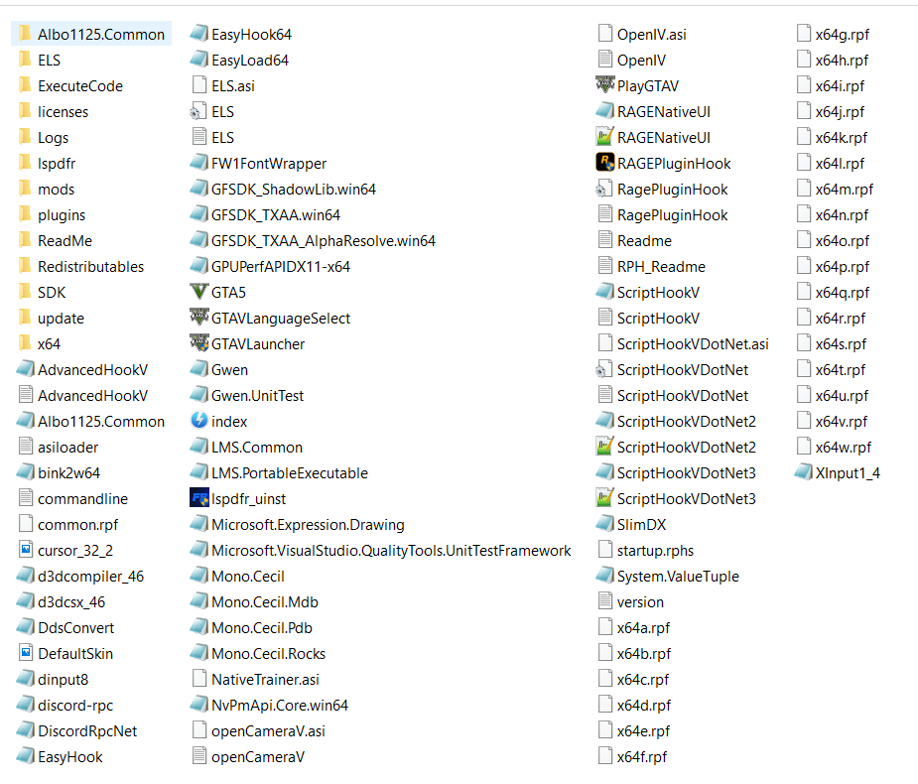Select the Albo1125.Common folder name
Image resolution: width=918 pixels, height=784 pixels.
pos(101,35)
